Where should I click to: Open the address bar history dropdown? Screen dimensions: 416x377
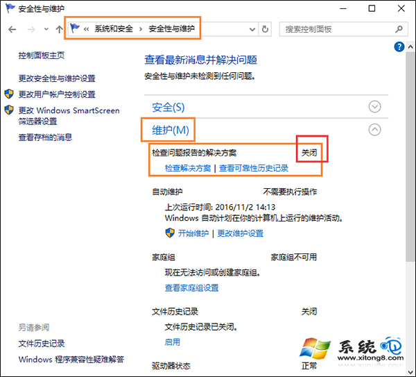point(252,29)
